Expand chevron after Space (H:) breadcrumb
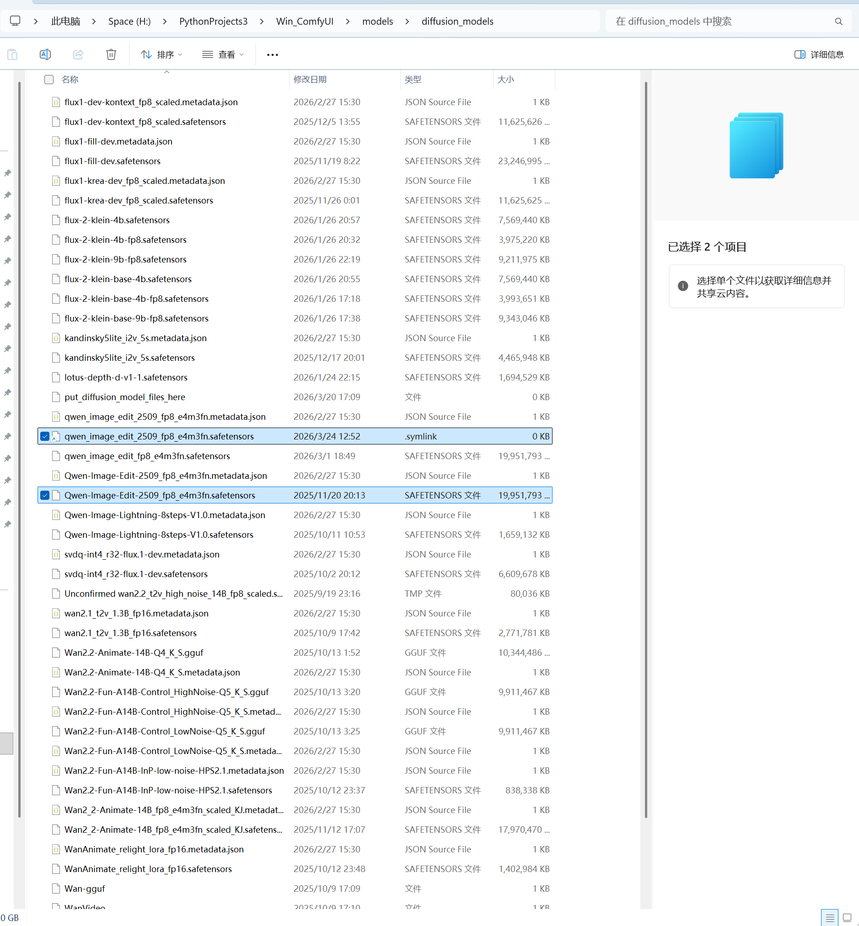This screenshot has width=859, height=926. pos(165,21)
